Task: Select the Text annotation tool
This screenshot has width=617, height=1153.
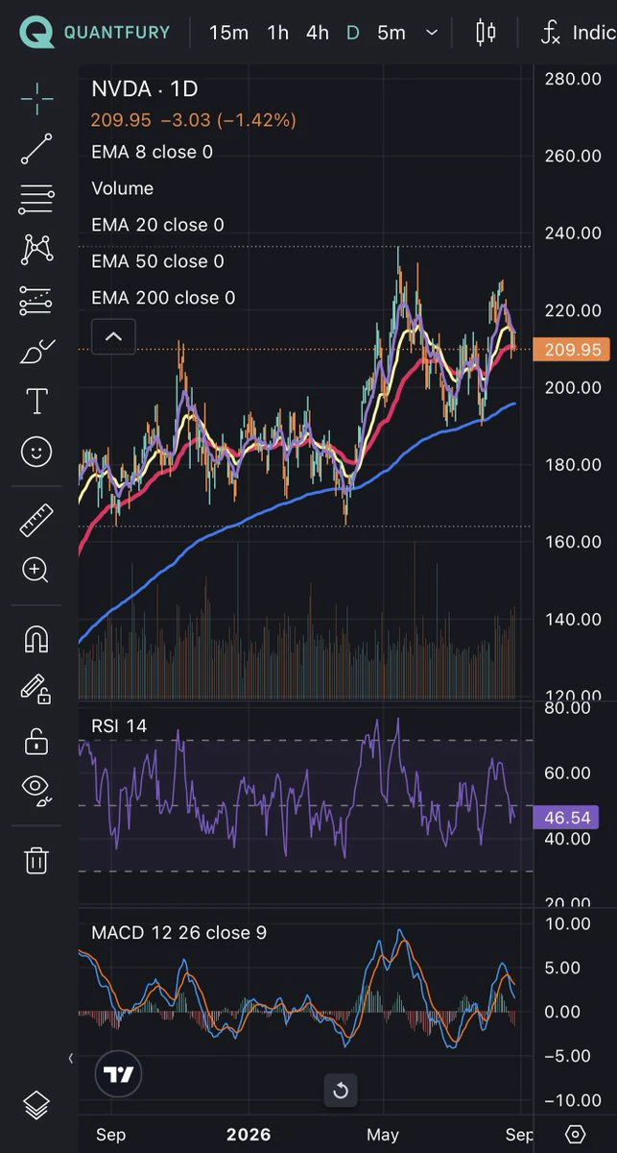Action: click(x=36, y=402)
